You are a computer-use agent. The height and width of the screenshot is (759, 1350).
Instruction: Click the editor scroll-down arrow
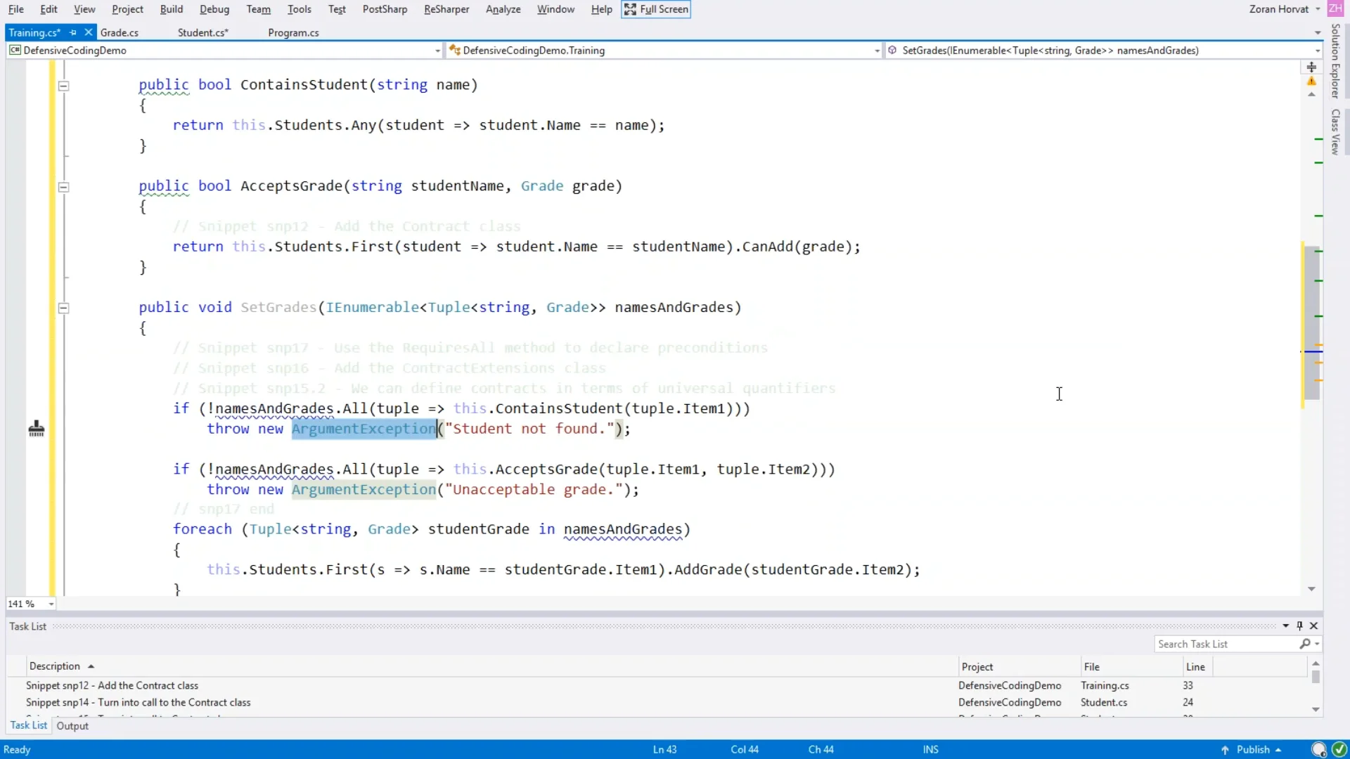[x=1311, y=589]
